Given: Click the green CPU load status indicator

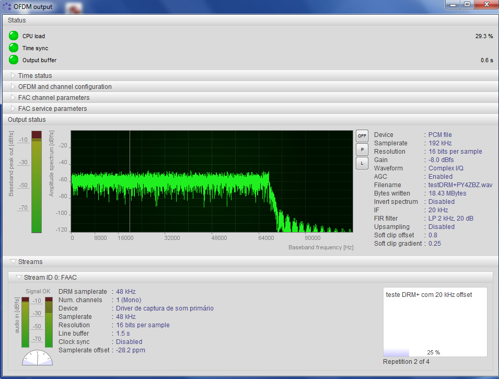Looking at the screenshot, I should (14, 36).
